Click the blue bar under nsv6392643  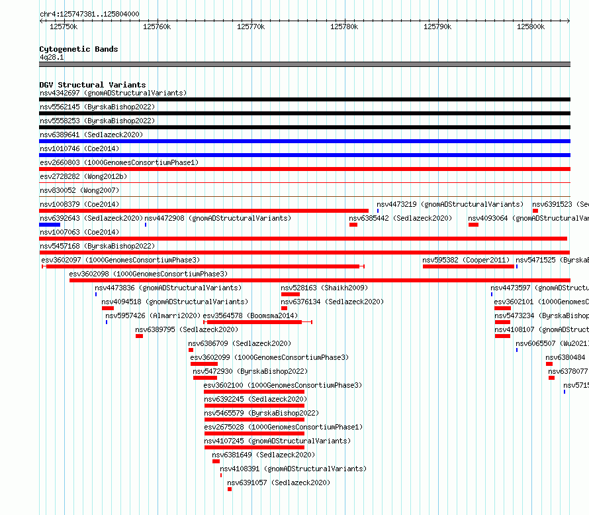click(x=50, y=225)
